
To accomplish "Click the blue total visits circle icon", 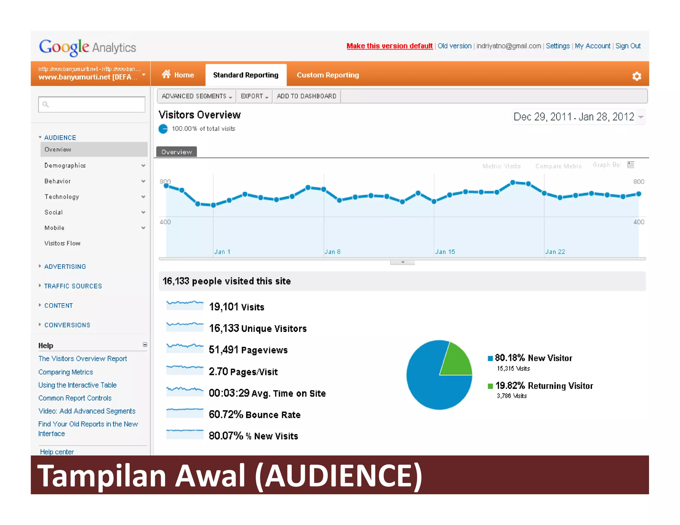I will (163, 129).
